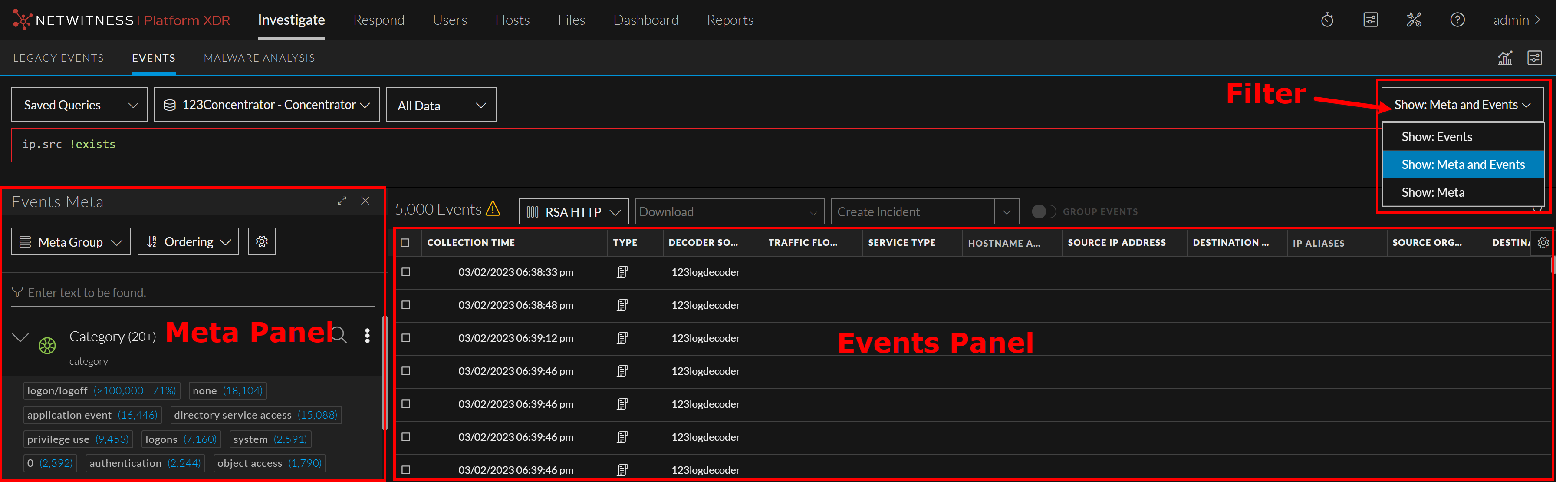The height and width of the screenshot is (482, 1556).
Task: Click the logon/logoff meta value
Action: (x=57, y=391)
